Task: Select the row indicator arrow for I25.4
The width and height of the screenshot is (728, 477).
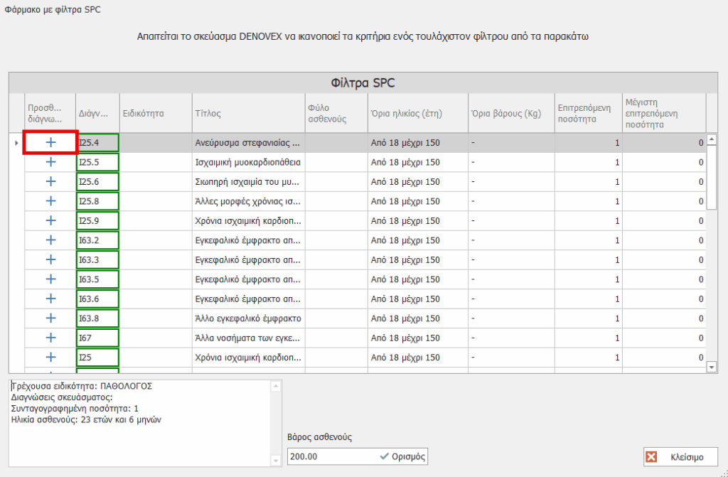Action: click(16, 143)
